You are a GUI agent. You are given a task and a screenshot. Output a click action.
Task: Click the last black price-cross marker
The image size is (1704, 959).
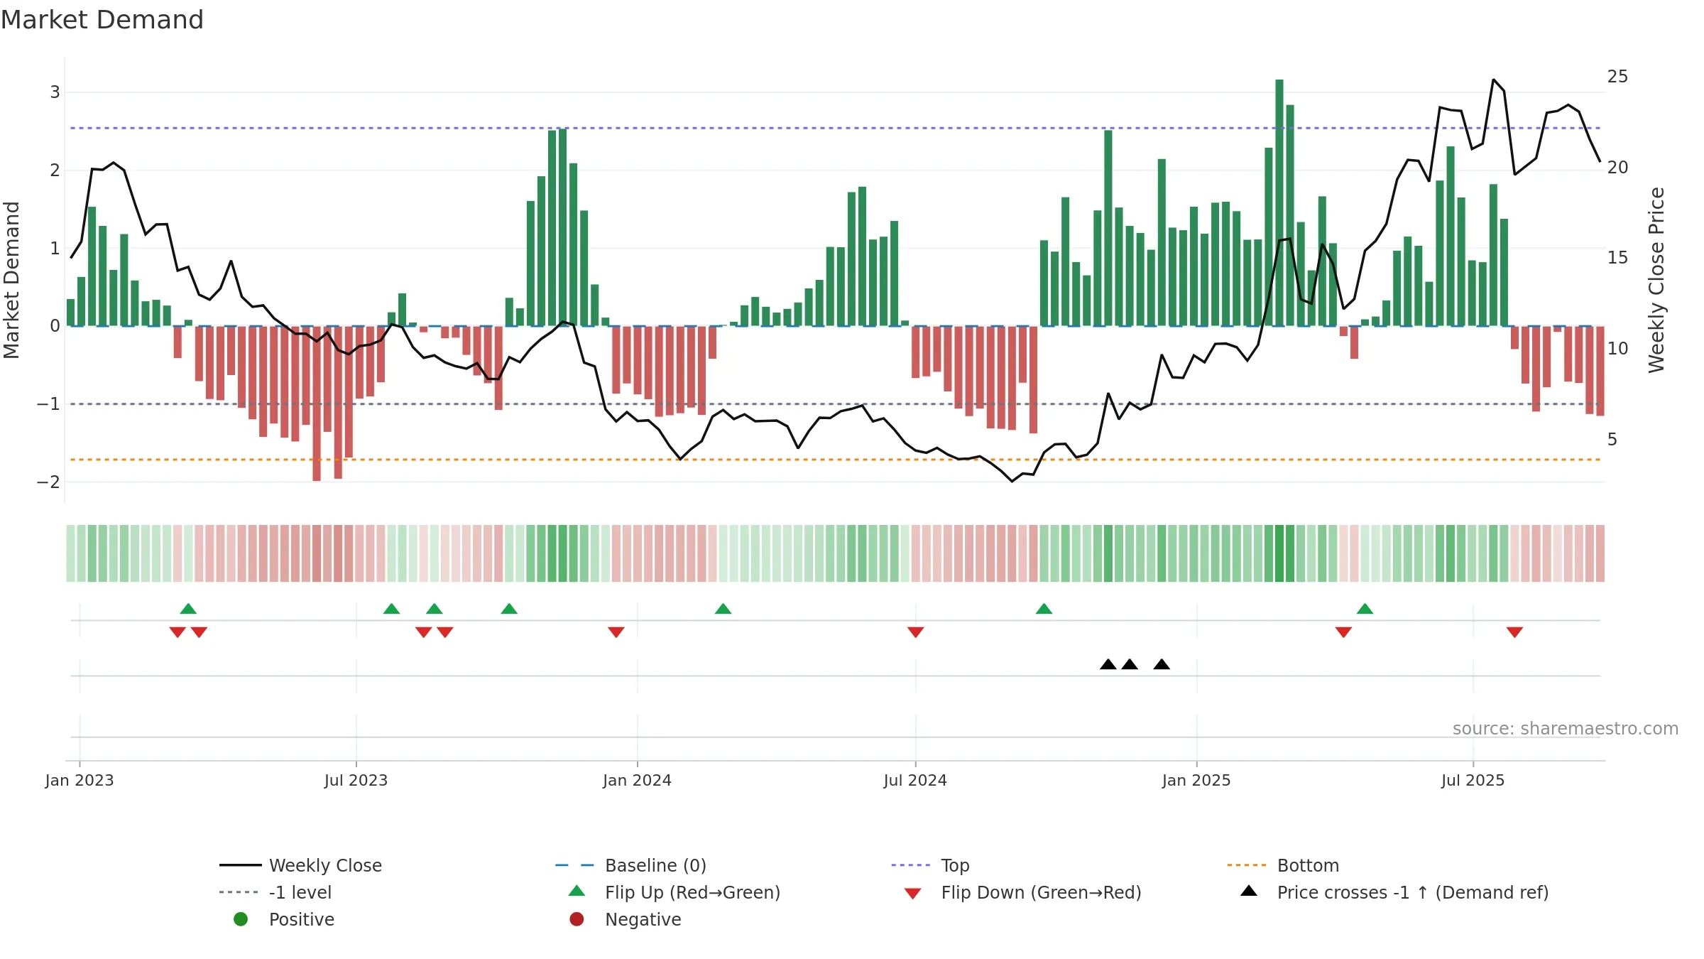click(x=1162, y=664)
